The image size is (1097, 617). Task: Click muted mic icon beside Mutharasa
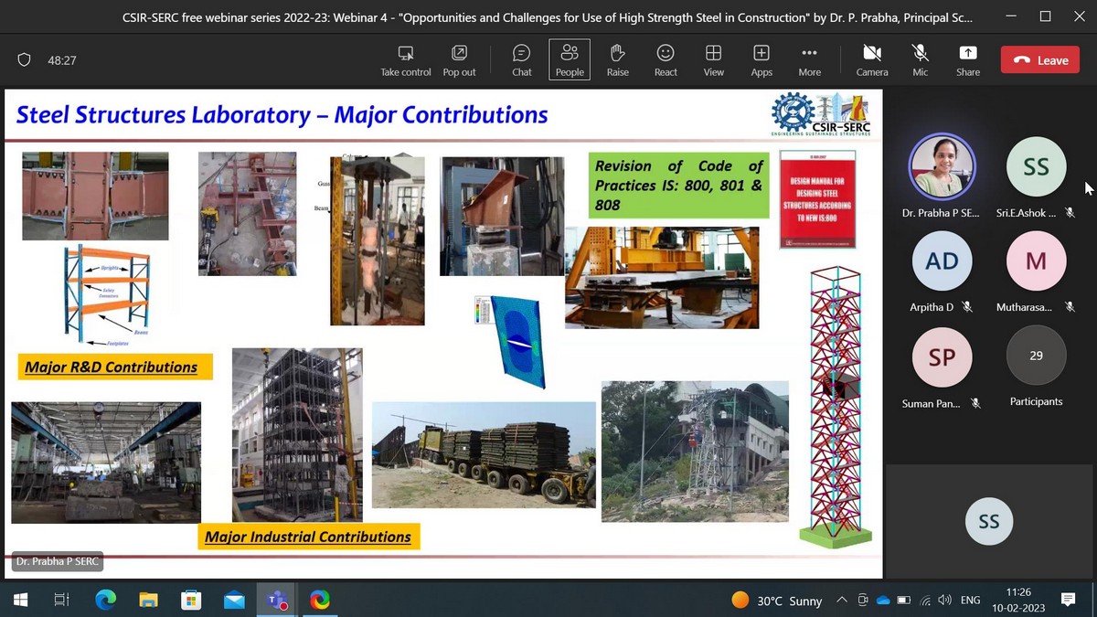pyautogui.click(x=1070, y=307)
